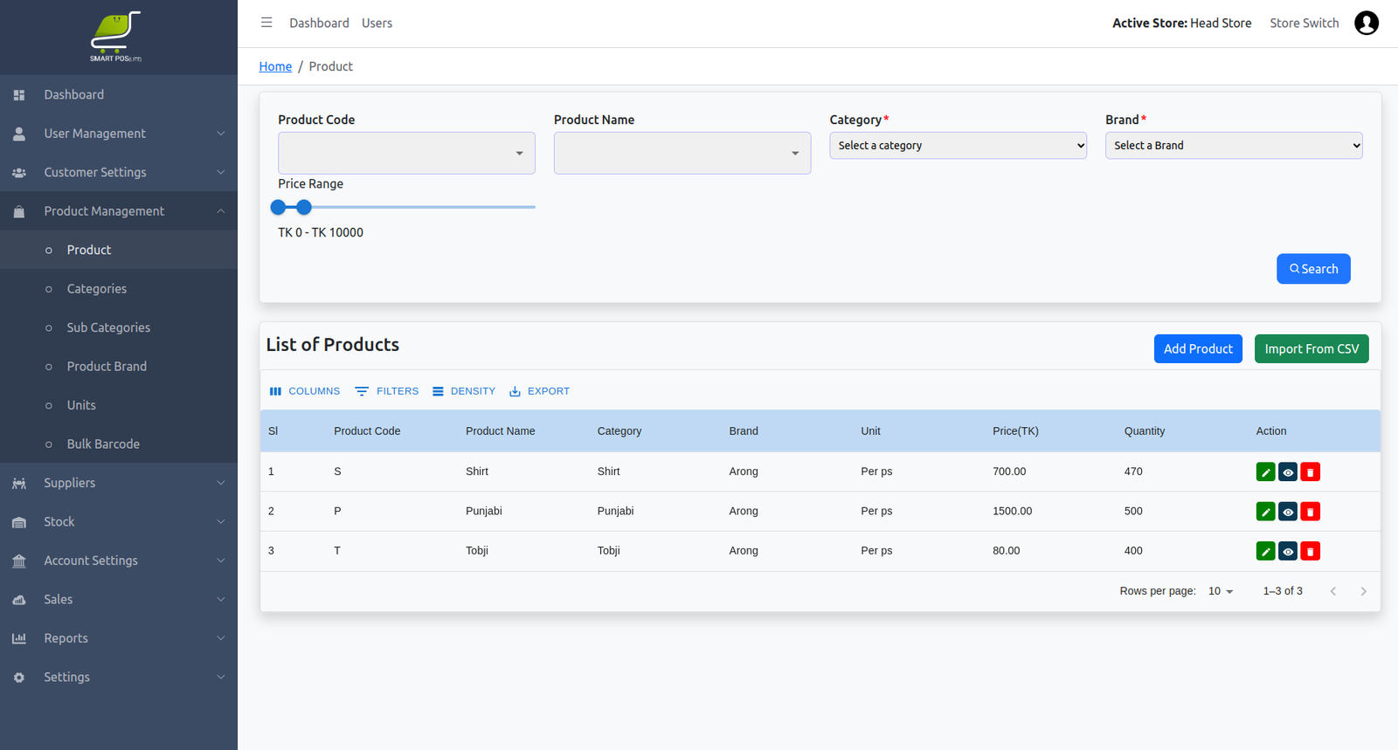Edit the Tobji product with pencil icon

(x=1265, y=551)
